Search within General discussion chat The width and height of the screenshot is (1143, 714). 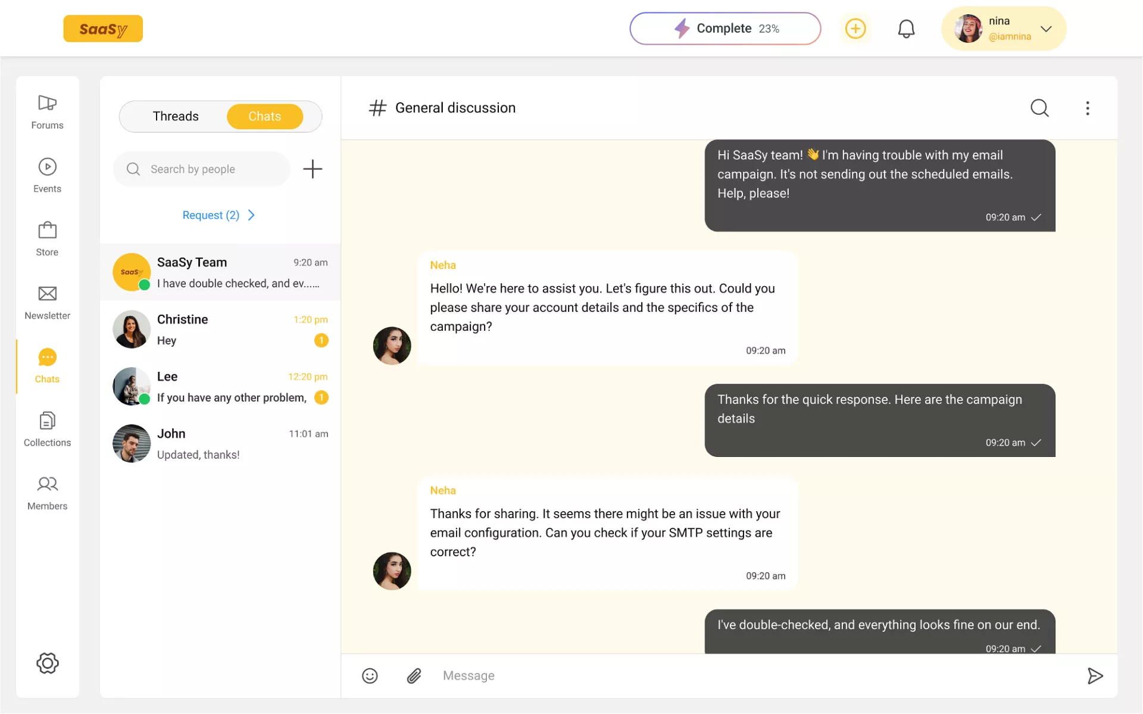point(1039,108)
